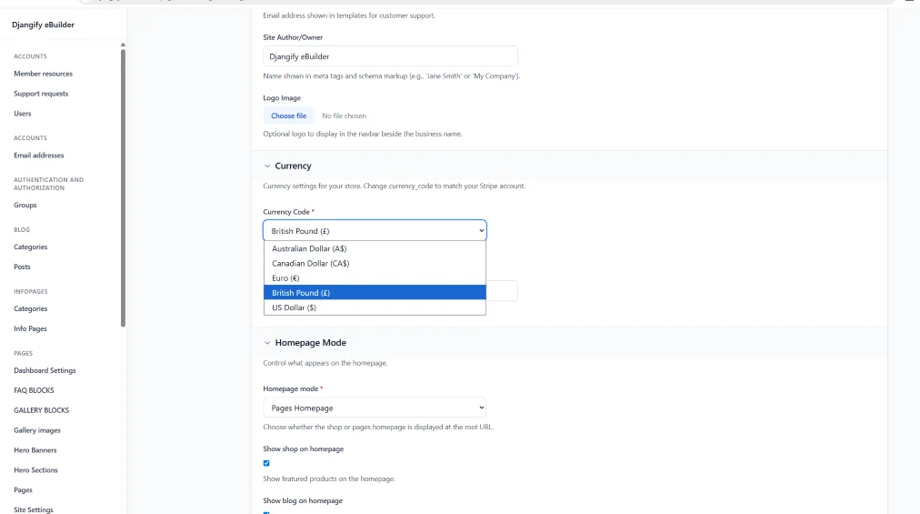Collapse the Homepage Mode section chevron

[267, 343]
